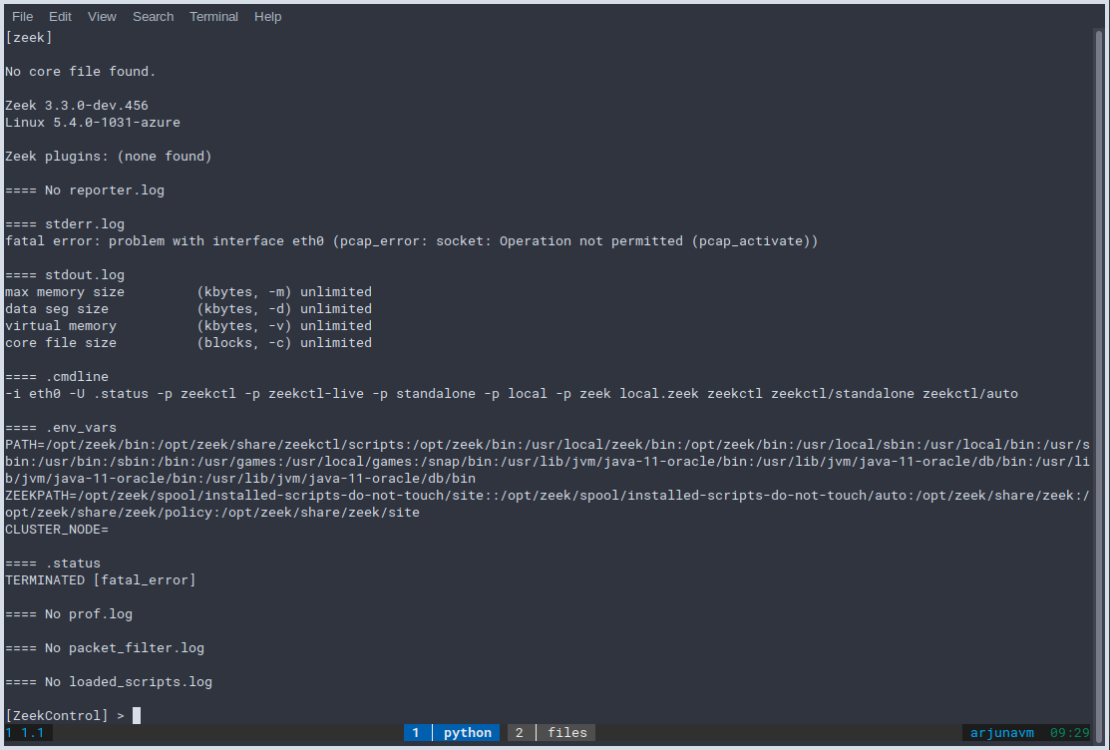Click the ZeekControl prompt cursor
Screen dimensions: 1110x750
pos(137,715)
